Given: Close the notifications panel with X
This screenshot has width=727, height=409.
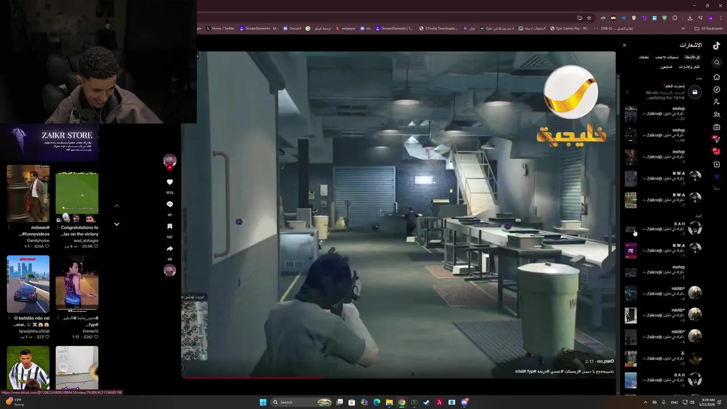Looking at the screenshot, I should click(x=624, y=45).
